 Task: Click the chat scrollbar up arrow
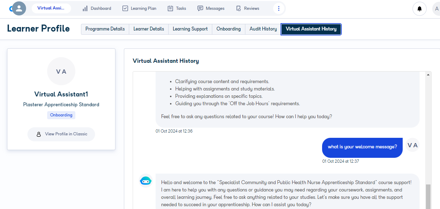click(x=428, y=74)
